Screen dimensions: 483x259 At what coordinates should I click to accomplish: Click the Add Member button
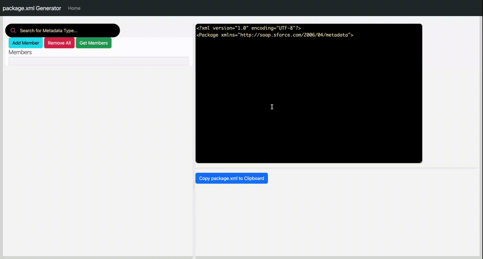[26, 43]
